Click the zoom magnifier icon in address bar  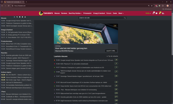tap(149, 6)
